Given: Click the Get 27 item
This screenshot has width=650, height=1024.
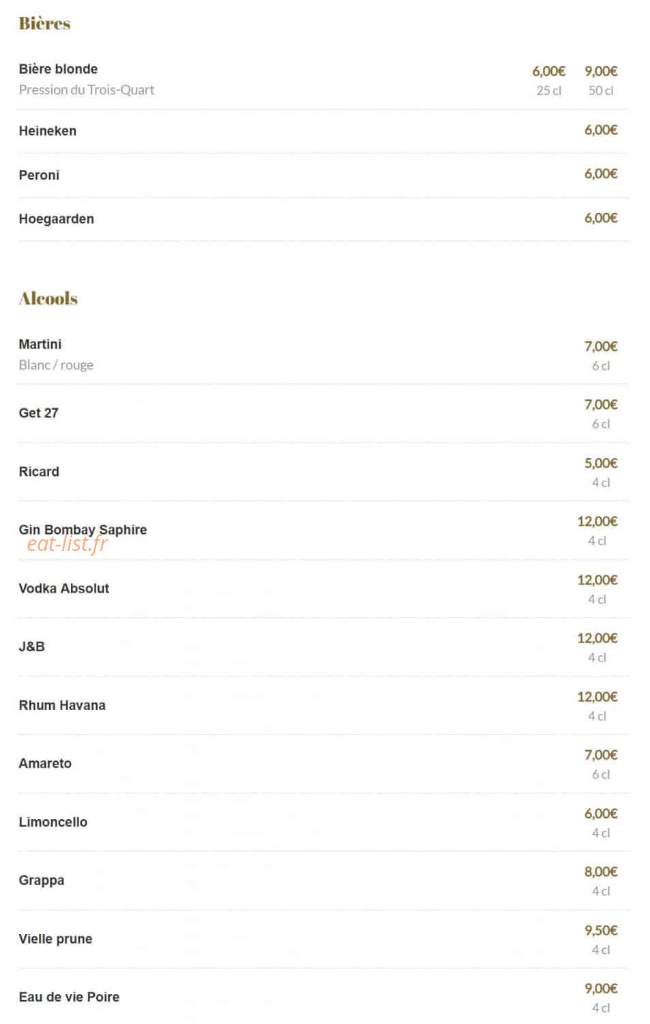Looking at the screenshot, I should [38, 413].
